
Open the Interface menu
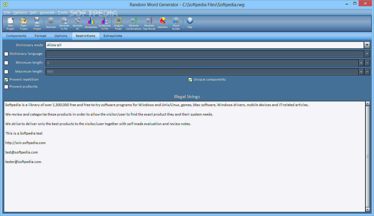[78, 12]
